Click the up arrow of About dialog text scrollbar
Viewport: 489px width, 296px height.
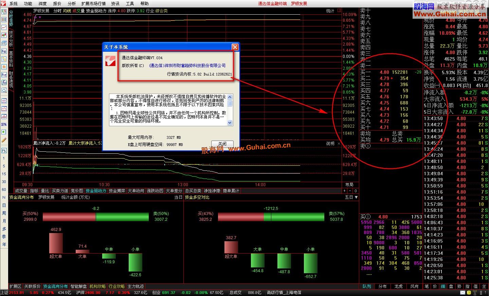click(x=230, y=96)
